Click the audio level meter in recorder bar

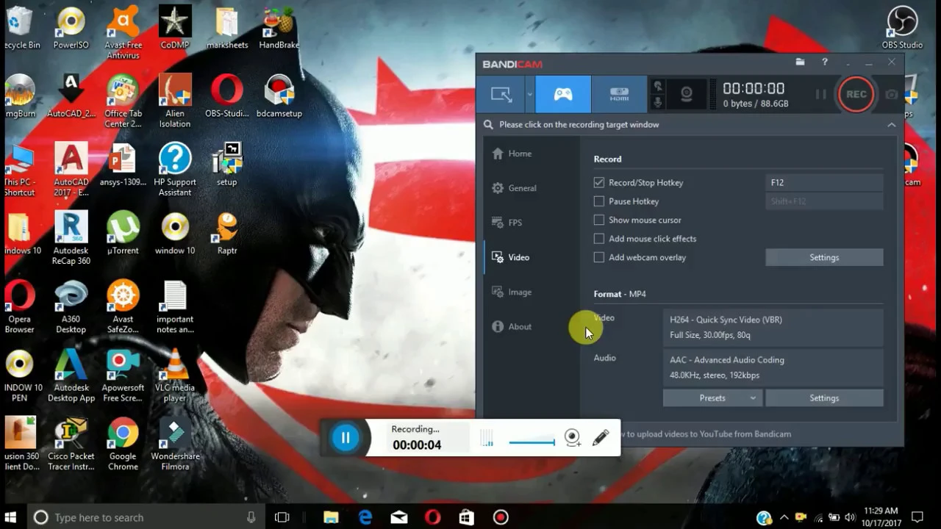(x=487, y=439)
